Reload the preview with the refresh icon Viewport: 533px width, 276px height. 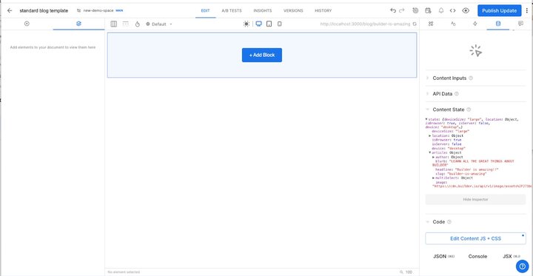[415, 24]
